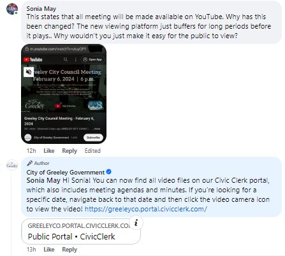The image size is (285, 256).
Task: Expand video description with ...more
Action: tap(97, 129)
